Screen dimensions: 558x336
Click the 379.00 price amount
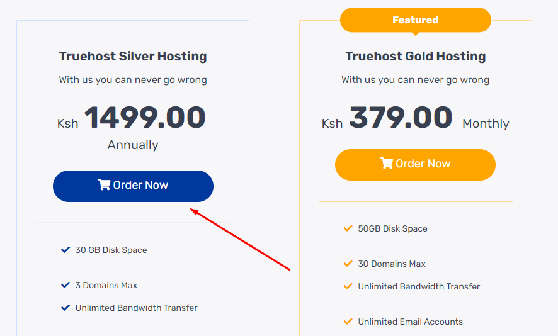pyautogui.click(x=401, y=118)
